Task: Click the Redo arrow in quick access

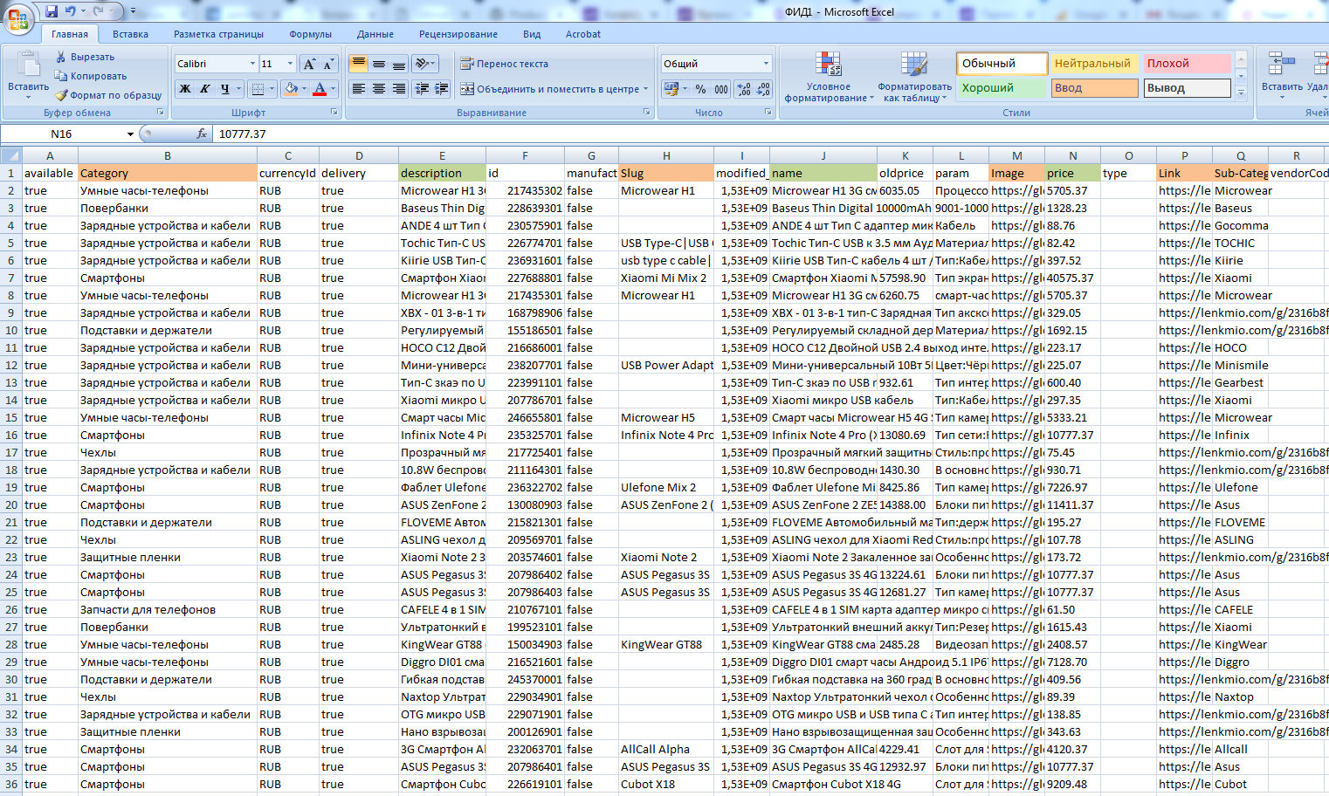Action: pyautogui.click(x=98, y=11)
